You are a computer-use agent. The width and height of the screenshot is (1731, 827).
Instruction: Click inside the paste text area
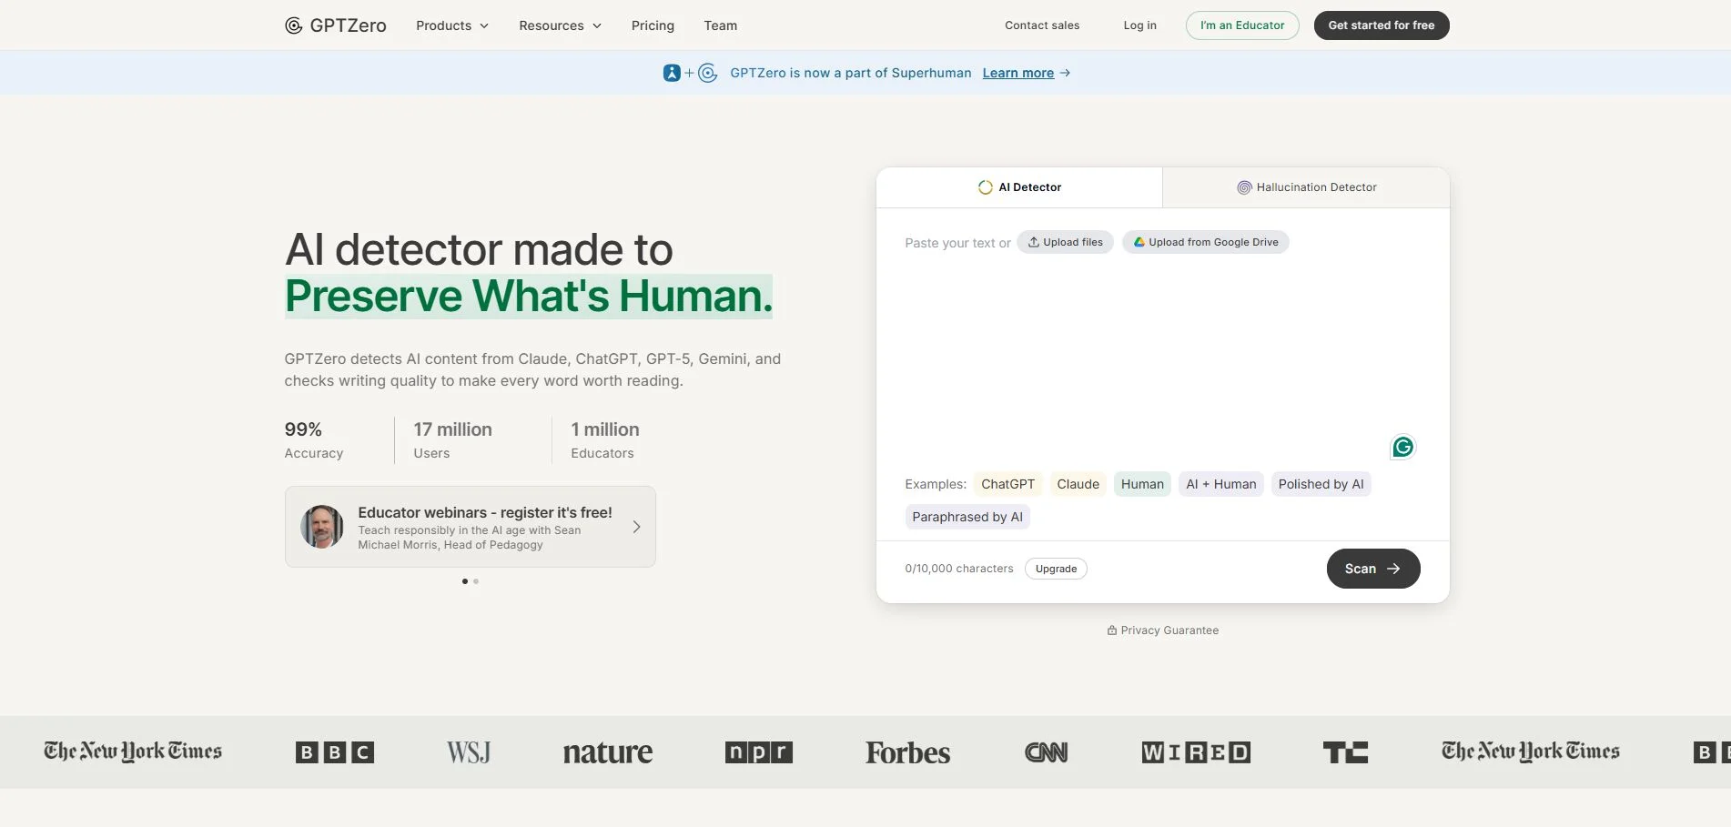pos(1162,355)
